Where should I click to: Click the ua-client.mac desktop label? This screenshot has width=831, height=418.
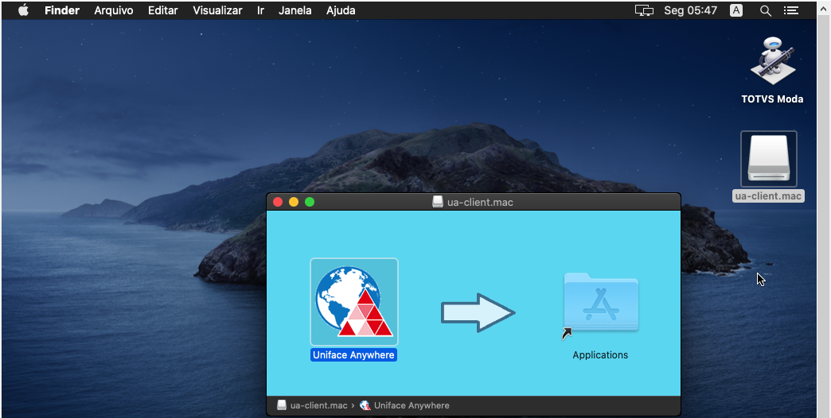tap(768, 195)
